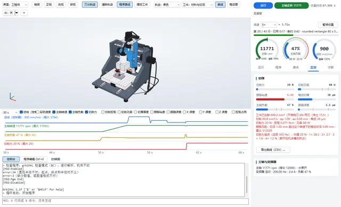The width and height of the screenshot is (341, 207).
Task: Click the green spindle forward 11771 button
Action: (x=291, y=5)
